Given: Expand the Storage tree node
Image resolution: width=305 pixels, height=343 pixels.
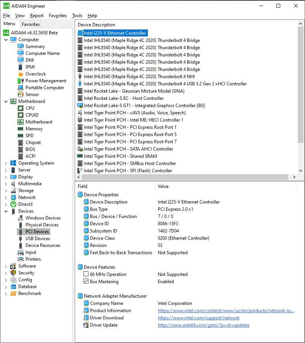Looking at the screenshot, I should [6, 191].
